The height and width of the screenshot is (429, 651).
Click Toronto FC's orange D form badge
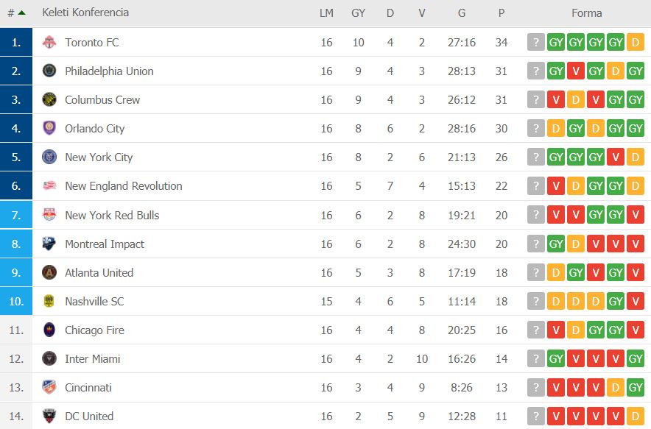[636, 43]
